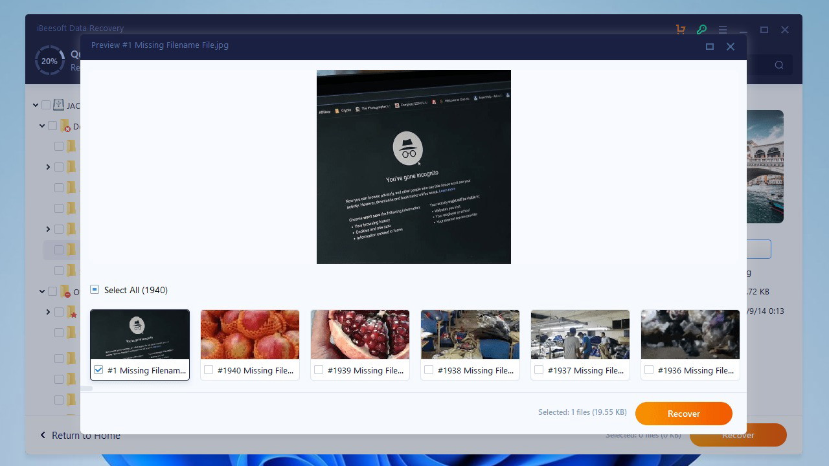Click the Return to Home arrow

coord(43,435)
